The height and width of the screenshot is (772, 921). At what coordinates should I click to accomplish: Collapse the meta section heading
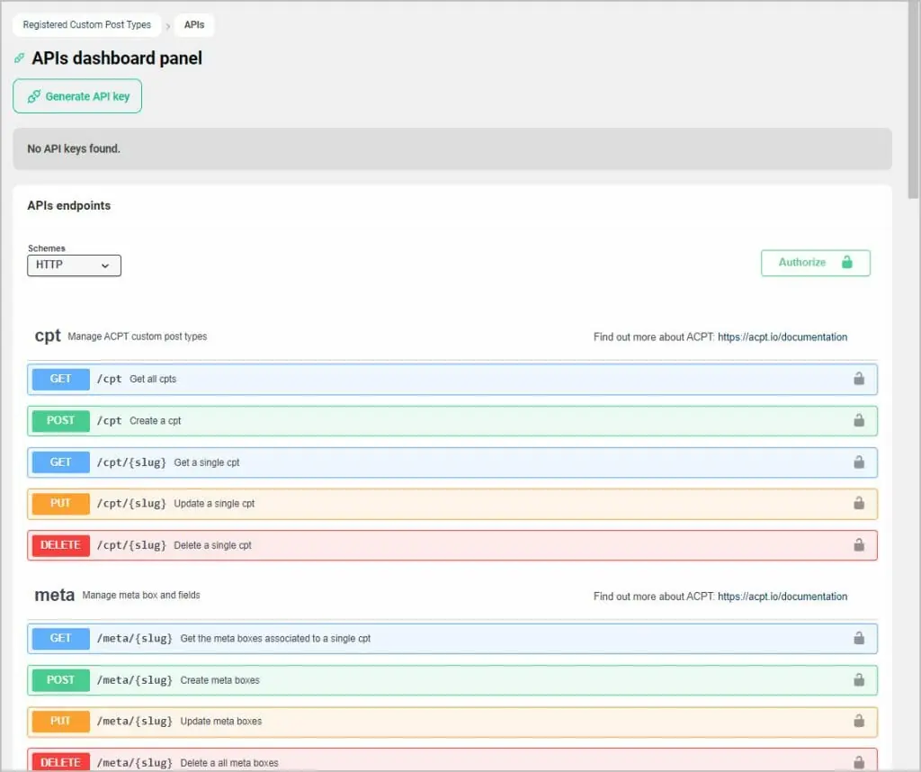point(55,595)
